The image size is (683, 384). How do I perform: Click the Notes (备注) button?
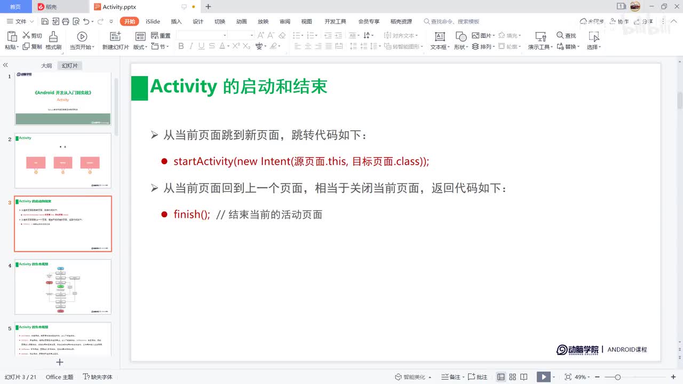pyautogui.click(x=452, y=377)
